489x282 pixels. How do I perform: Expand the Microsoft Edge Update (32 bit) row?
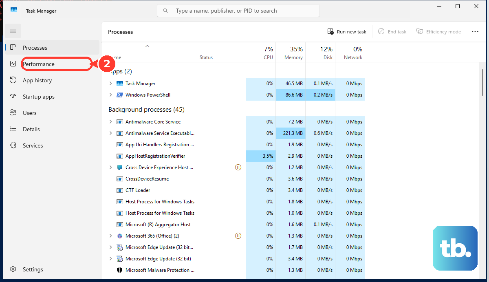click(x=110, y=259)
